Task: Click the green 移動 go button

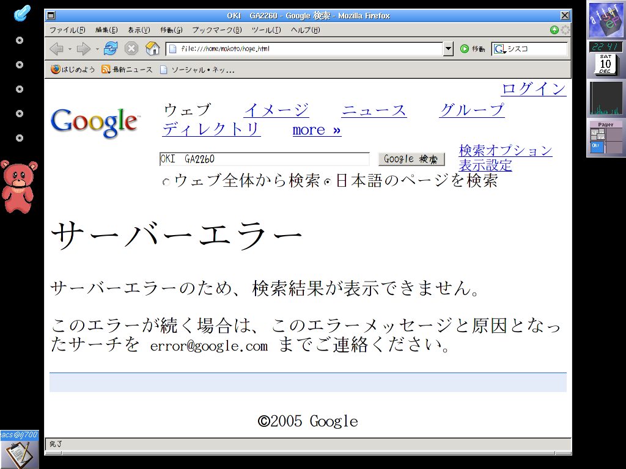Action: point(473,49)
